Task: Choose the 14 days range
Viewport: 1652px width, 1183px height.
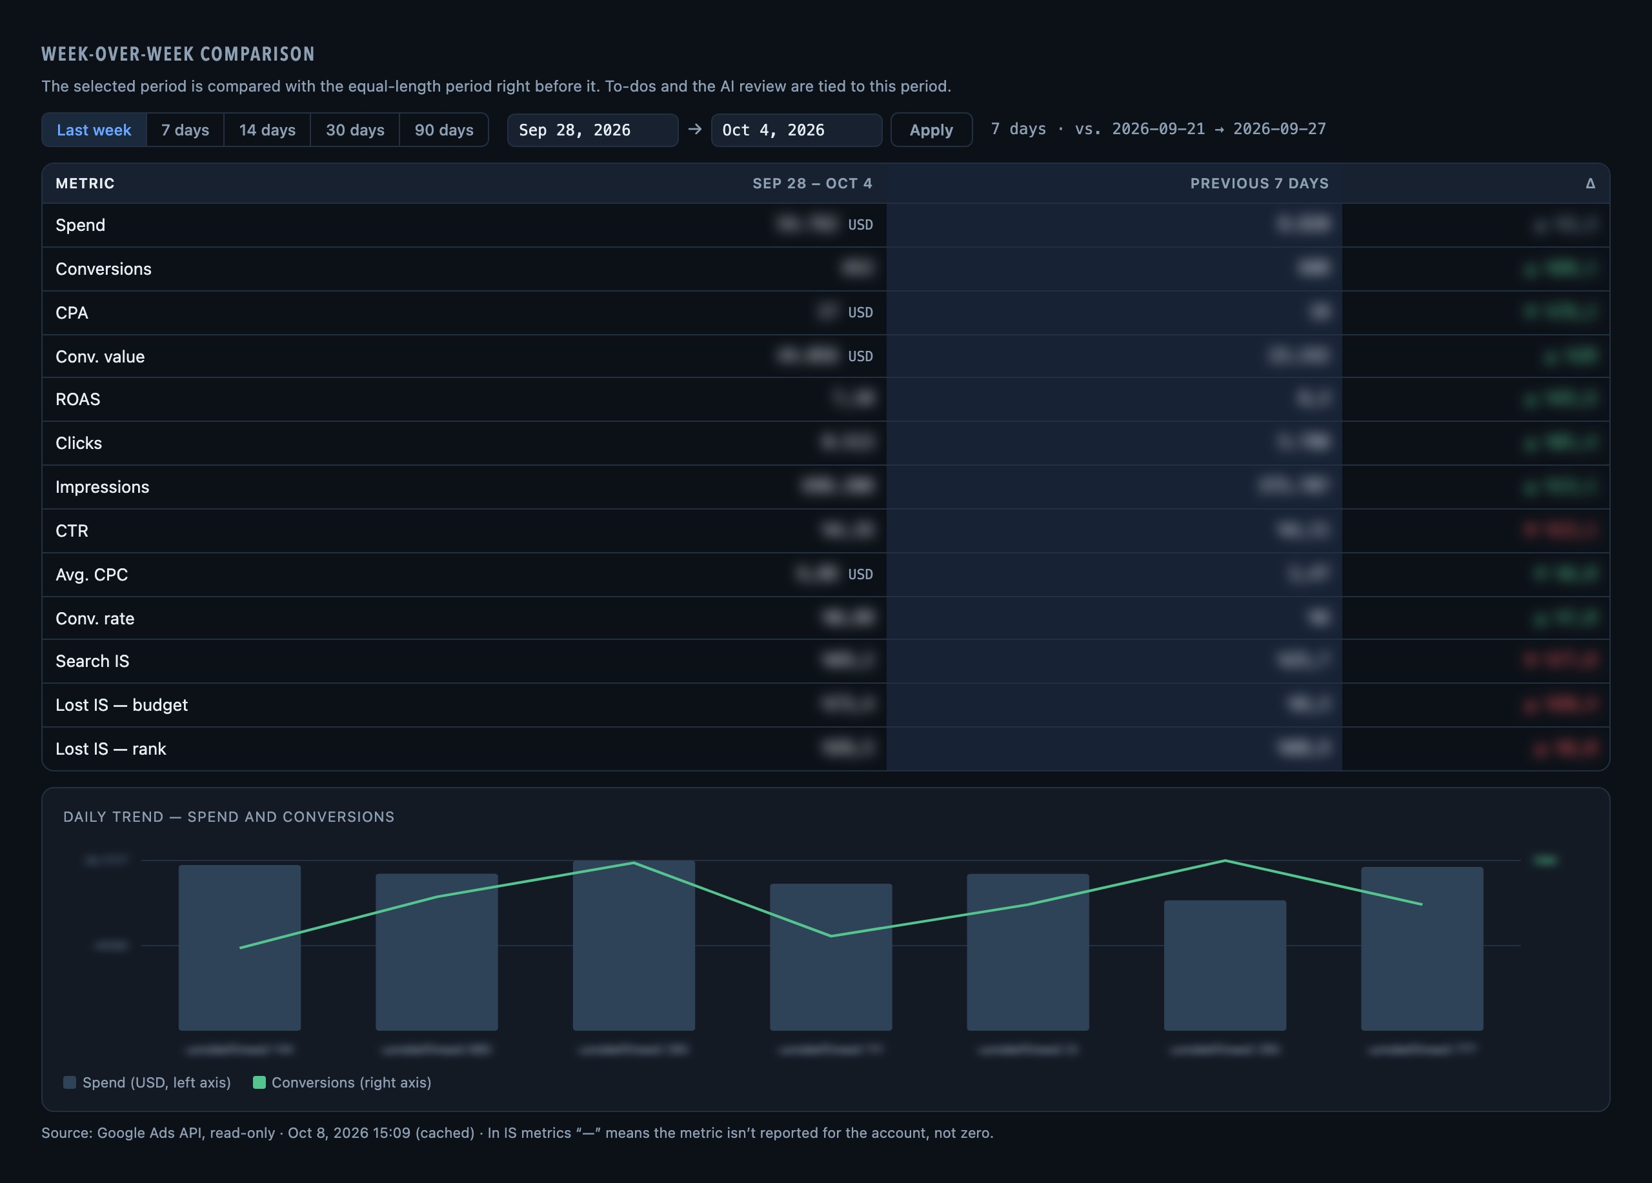Action: (x=267, y=130)
